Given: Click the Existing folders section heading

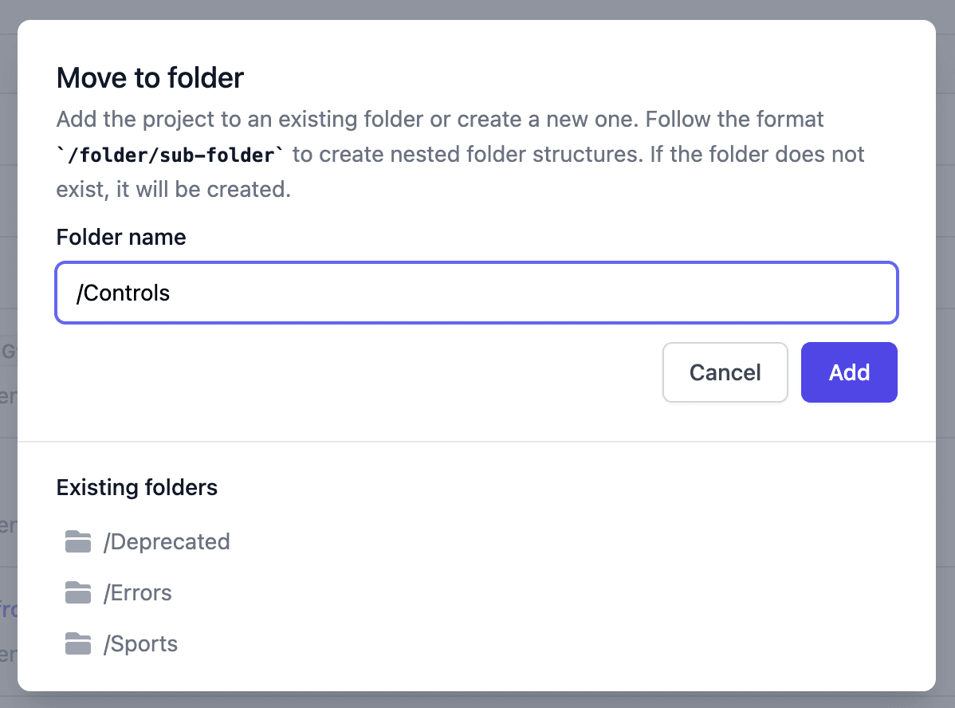Looking at the screenshot, I should (136, 487).
